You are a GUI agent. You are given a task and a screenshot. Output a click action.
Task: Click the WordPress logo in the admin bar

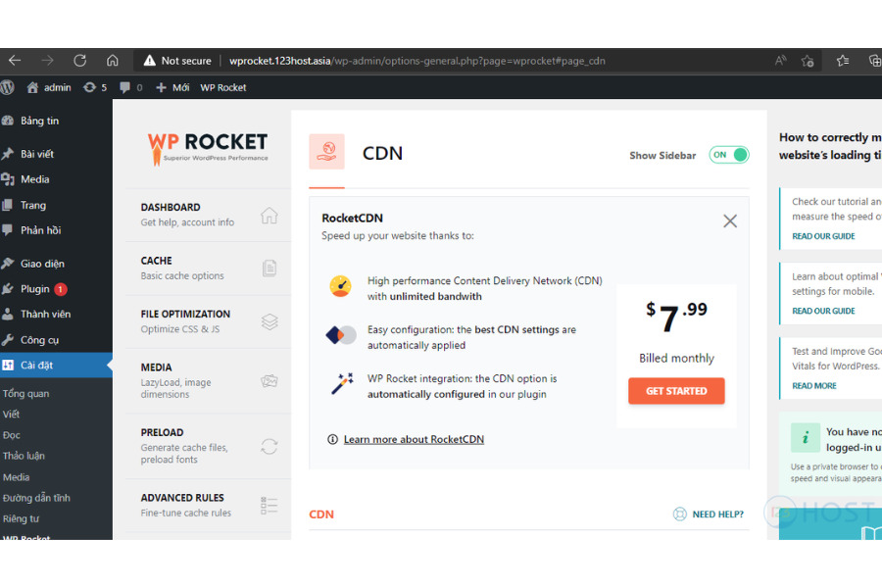pos(9,87)
